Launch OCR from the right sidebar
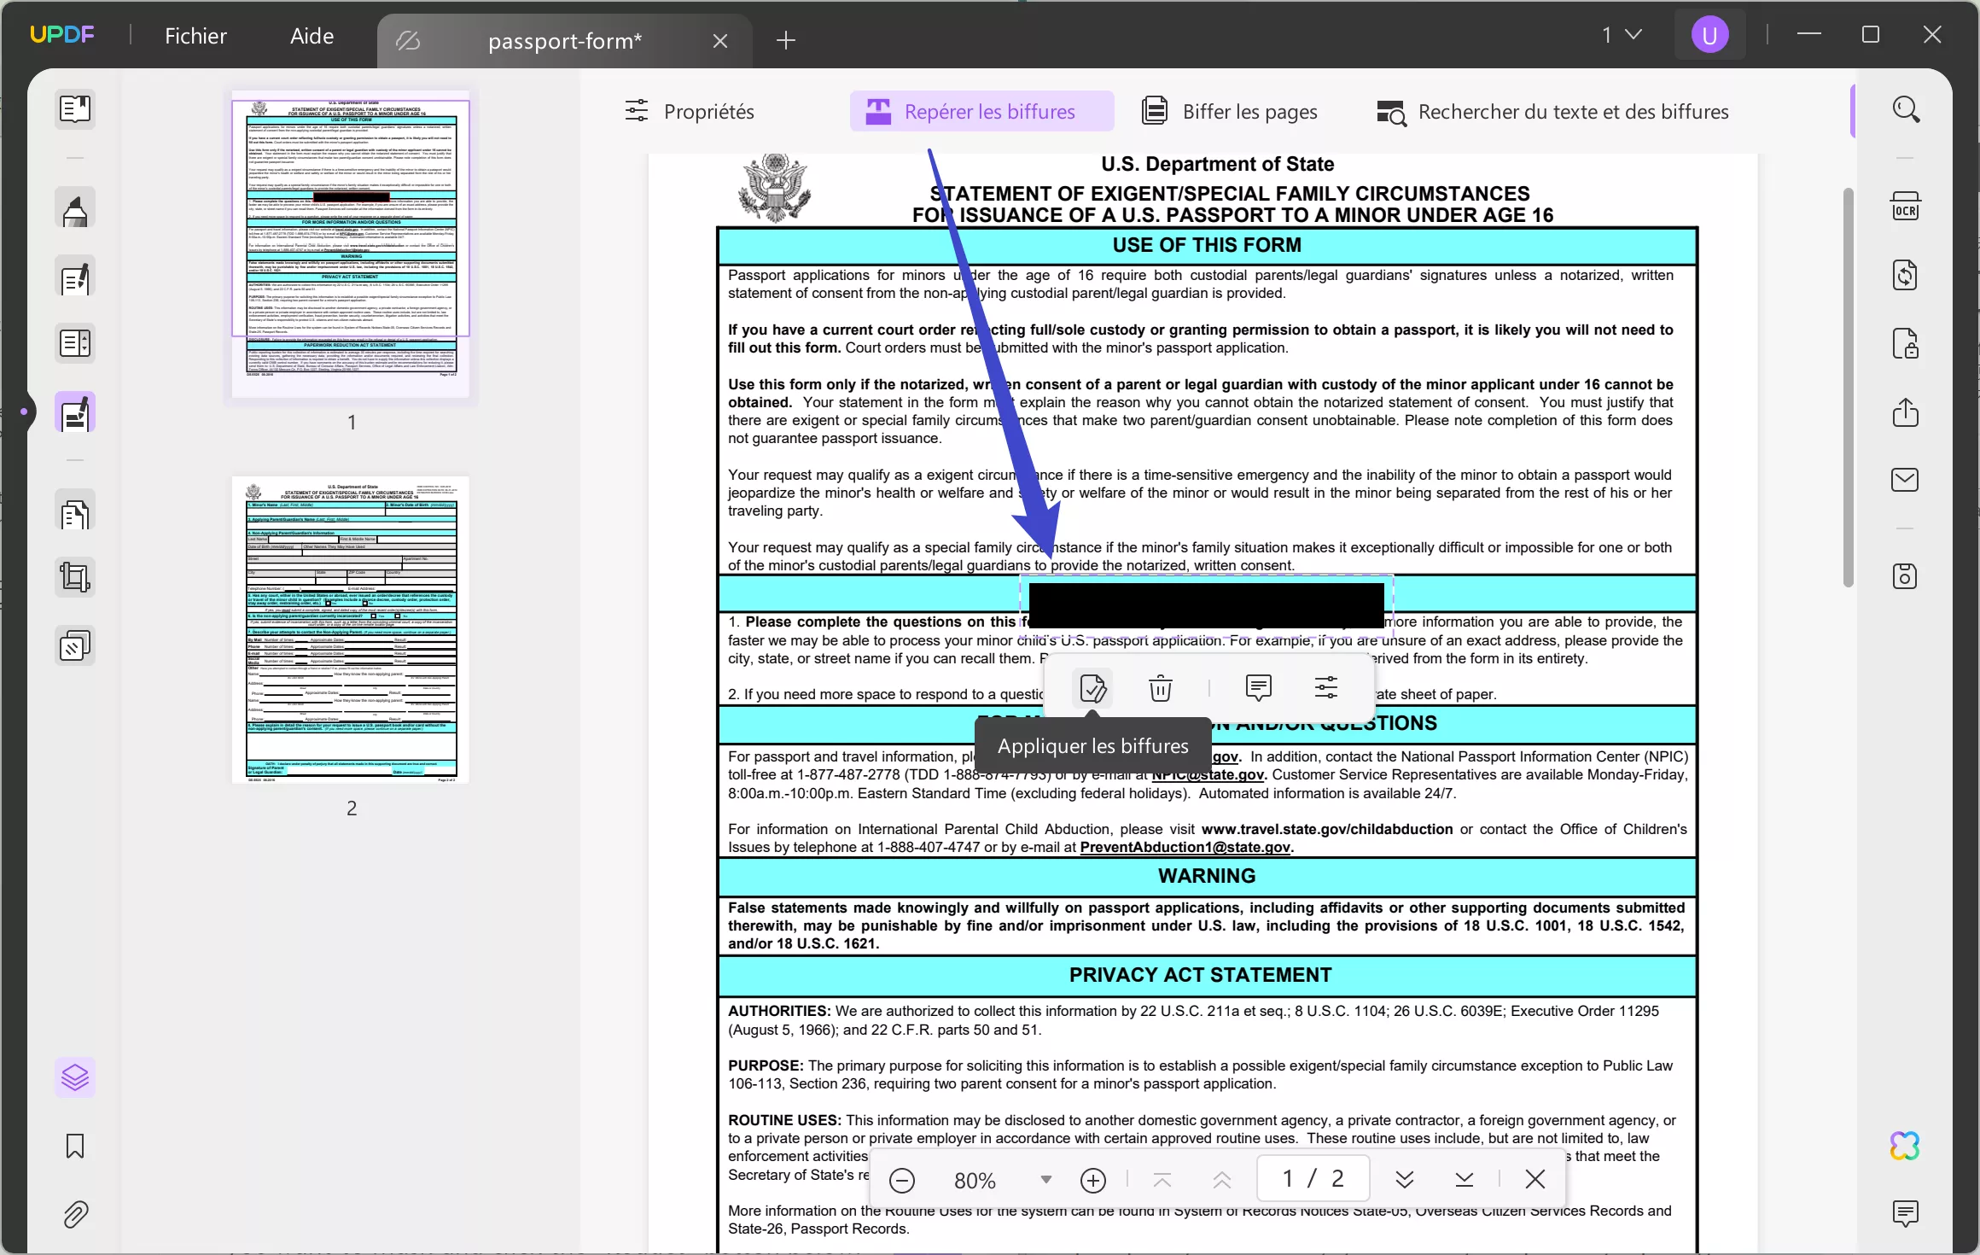The image size is (1980, 1255). click(x=1907, y=206)
